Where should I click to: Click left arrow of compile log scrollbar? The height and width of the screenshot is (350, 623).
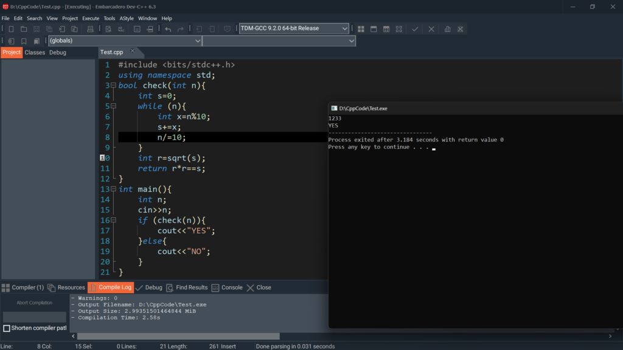73,336
